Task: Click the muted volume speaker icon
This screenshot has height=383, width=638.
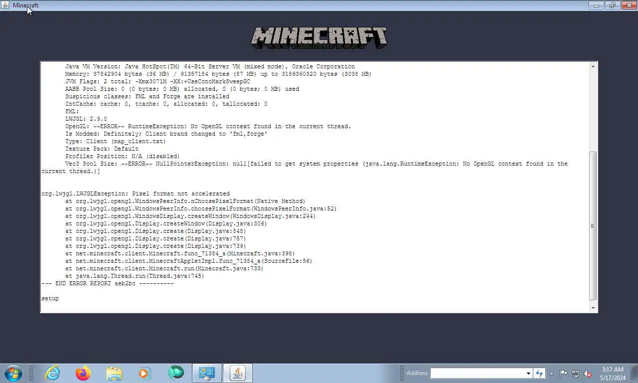Action: pos(588,373)
